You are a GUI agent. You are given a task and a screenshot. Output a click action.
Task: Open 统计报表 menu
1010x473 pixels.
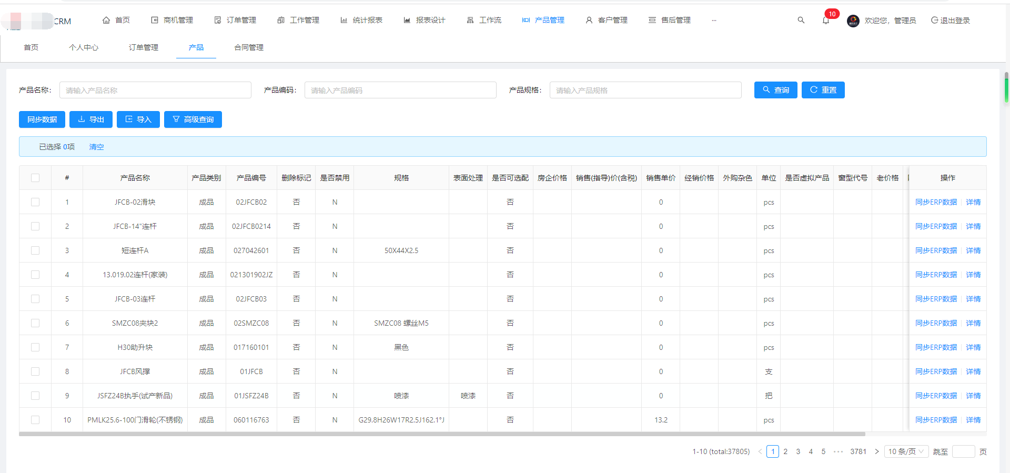click(361, 20)
